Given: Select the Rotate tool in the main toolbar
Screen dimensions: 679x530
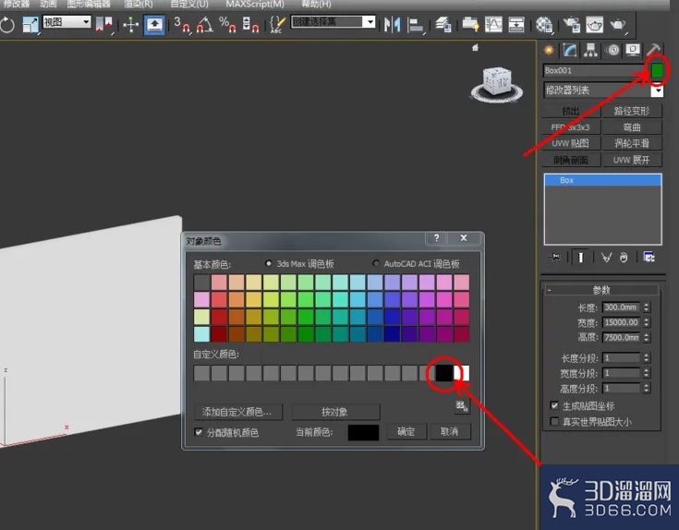Looking at the screenshot, I should pyautogui.click(x=7, y=24).
